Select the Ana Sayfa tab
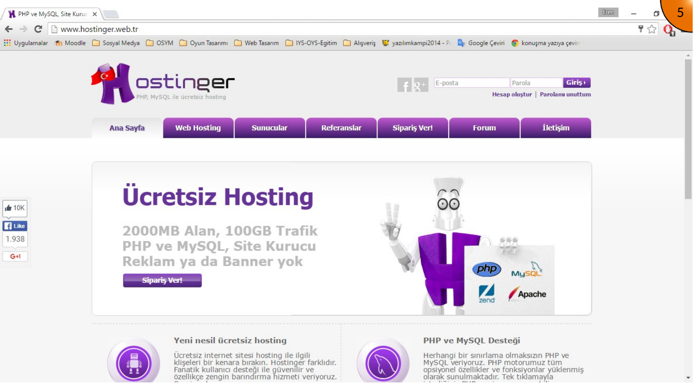Image resolution: width=693 pixels, height=390 pixels. (x=127, y=128)
